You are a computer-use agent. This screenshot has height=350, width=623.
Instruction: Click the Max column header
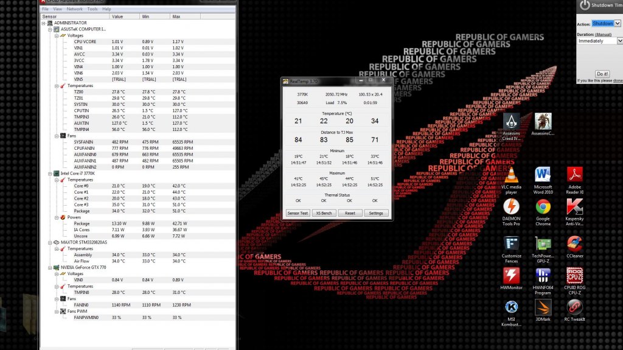185,16
